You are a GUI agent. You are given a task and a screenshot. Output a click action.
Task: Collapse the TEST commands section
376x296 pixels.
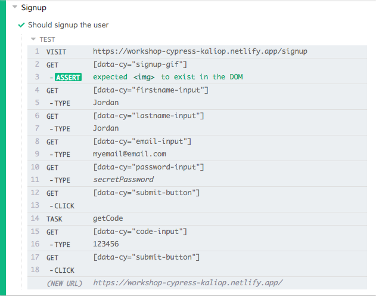click(x=33, y=39)
